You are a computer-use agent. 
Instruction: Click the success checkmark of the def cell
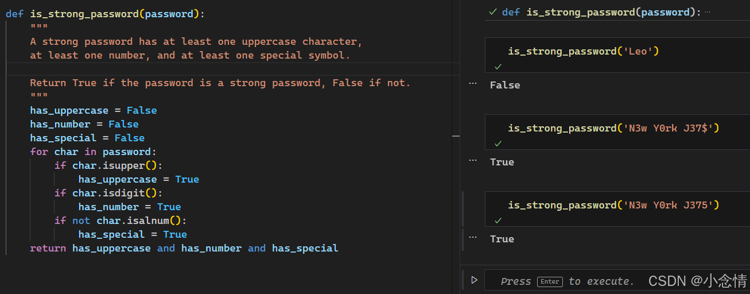point(492,12)
